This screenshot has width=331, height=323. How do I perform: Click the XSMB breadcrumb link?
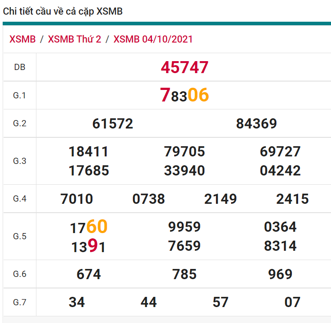[x=22, y=39]
